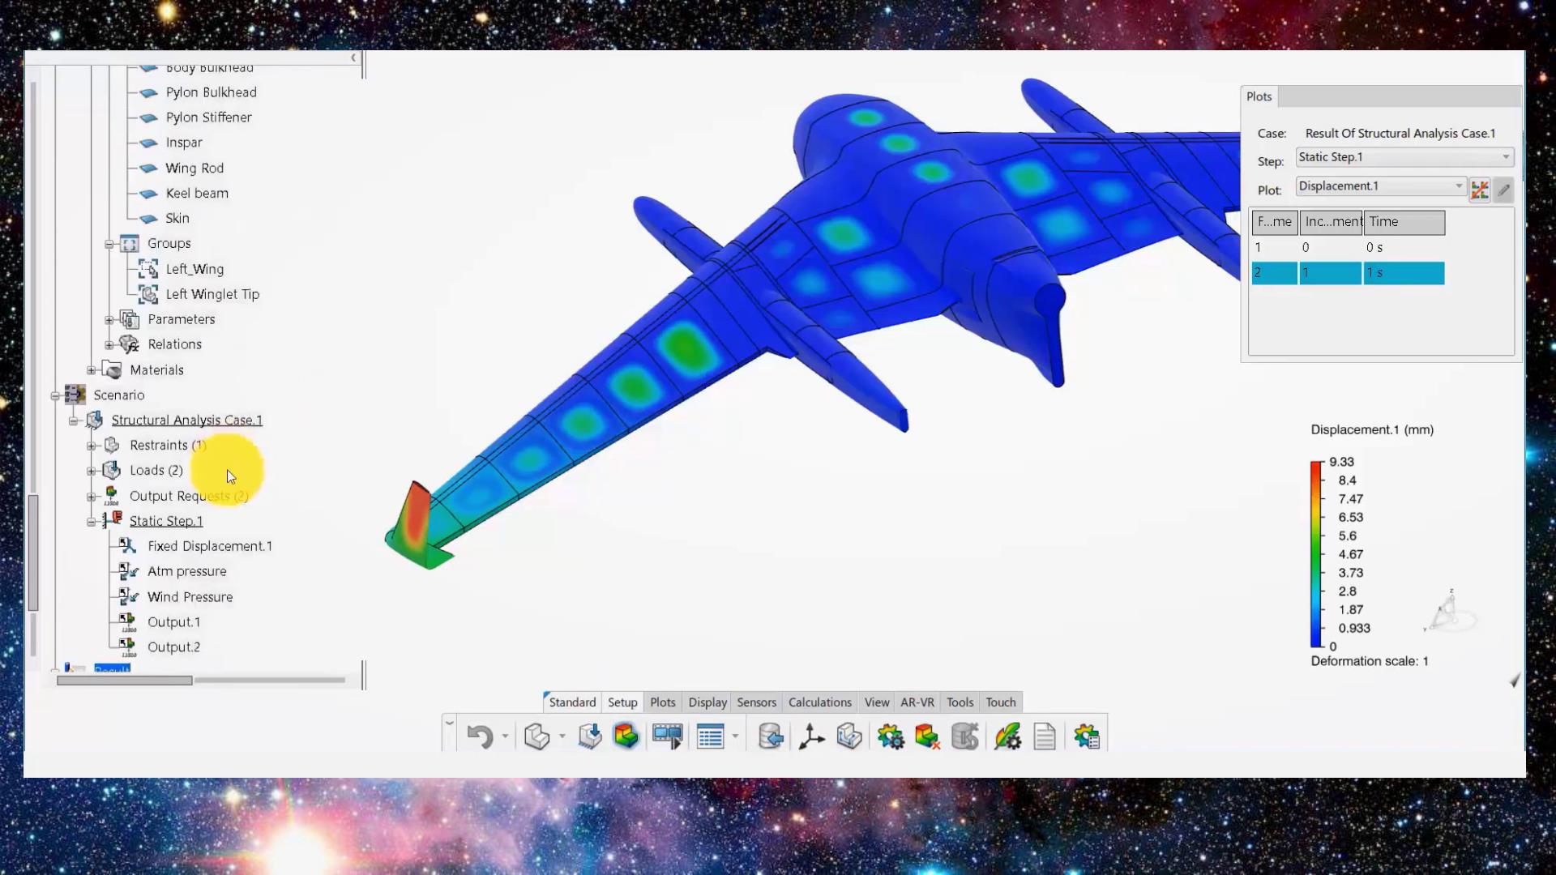
Task: Click the Sensors tab in bottom bar
Action: (x=755, y=702)
